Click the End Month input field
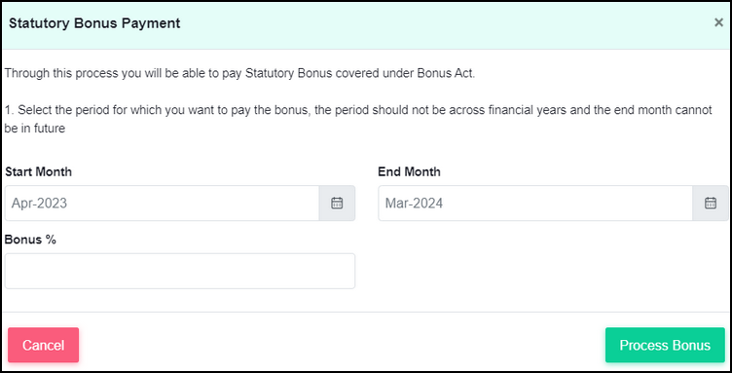The image size is (732, 373). coord(535,204)
